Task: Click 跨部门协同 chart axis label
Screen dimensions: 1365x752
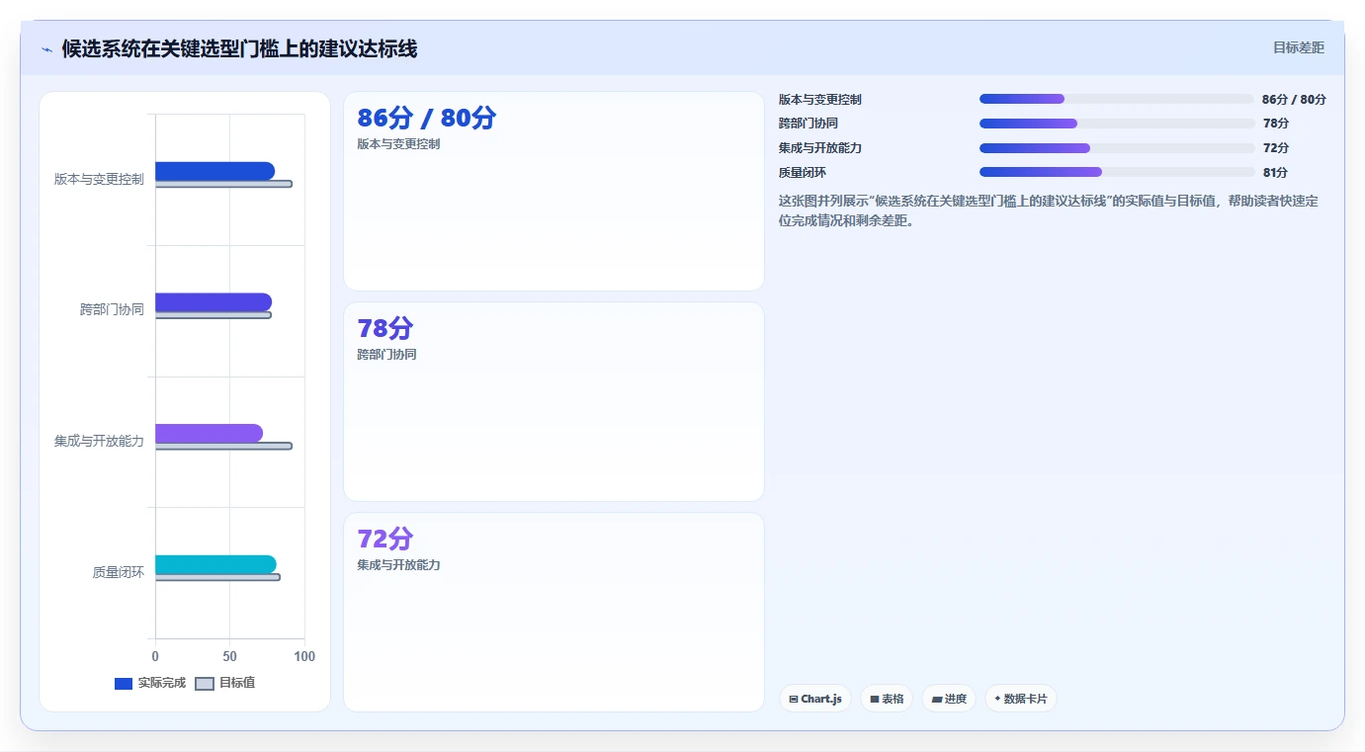Action: click(x=112, y=309)
